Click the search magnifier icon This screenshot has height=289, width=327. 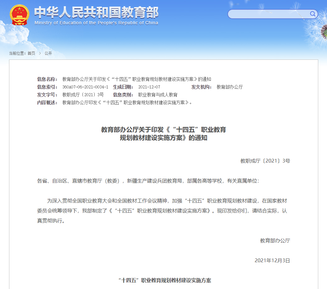[x=312, y=14]
